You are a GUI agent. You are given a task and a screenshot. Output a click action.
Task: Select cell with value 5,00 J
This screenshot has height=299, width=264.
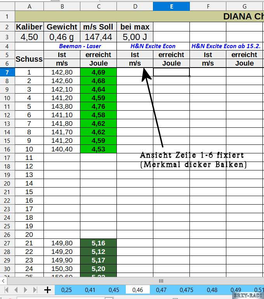pyautogui.click(x=135, y=37)
